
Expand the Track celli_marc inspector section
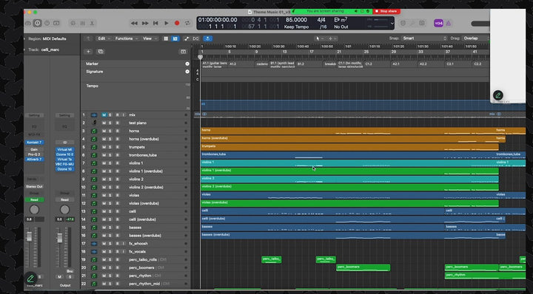tap(25, 49)
